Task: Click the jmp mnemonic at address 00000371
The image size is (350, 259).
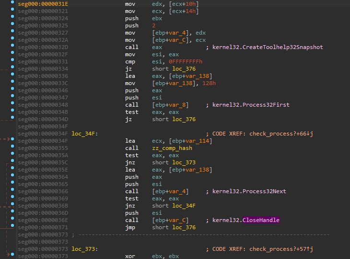Action: (130, 227)
